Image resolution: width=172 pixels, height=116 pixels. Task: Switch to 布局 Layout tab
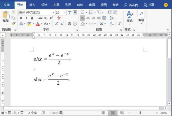pyautogui.click(x=56, y=5)
